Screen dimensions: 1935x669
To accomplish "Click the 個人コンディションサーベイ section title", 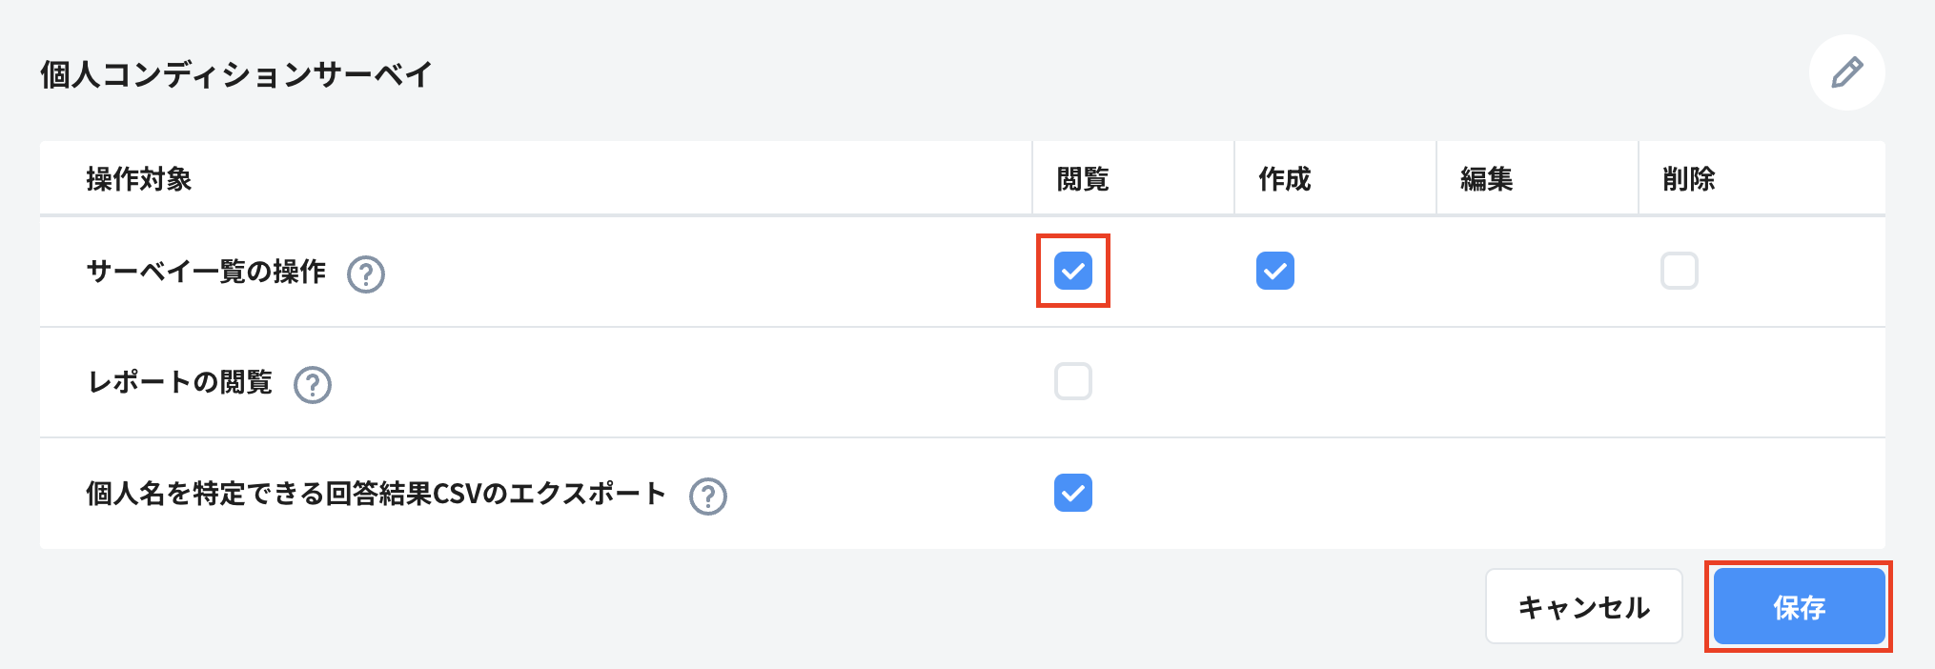I will (236, 74).
